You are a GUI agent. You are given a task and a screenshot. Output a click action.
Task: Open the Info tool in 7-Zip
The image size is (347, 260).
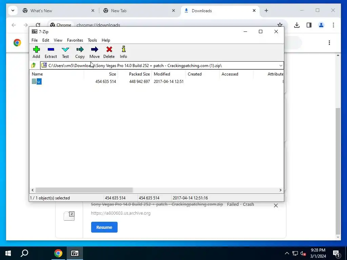point(123,52)
